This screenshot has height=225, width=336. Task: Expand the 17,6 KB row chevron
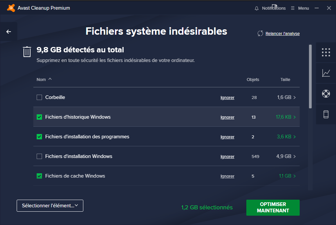coord(295,117)
